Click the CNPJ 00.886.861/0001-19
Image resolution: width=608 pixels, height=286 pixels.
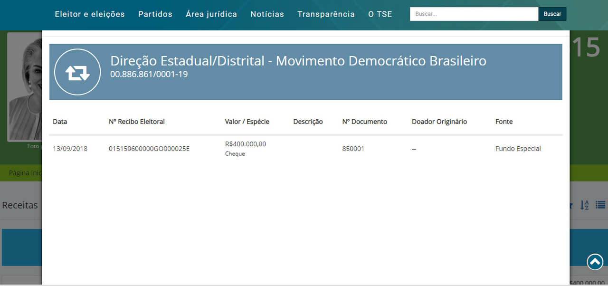click(x=149, y=74)
